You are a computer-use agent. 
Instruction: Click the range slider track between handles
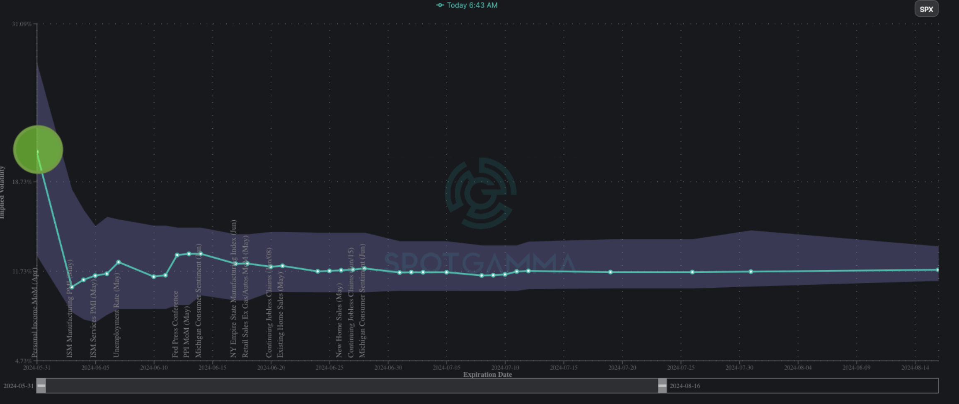[x=351, y=386]
